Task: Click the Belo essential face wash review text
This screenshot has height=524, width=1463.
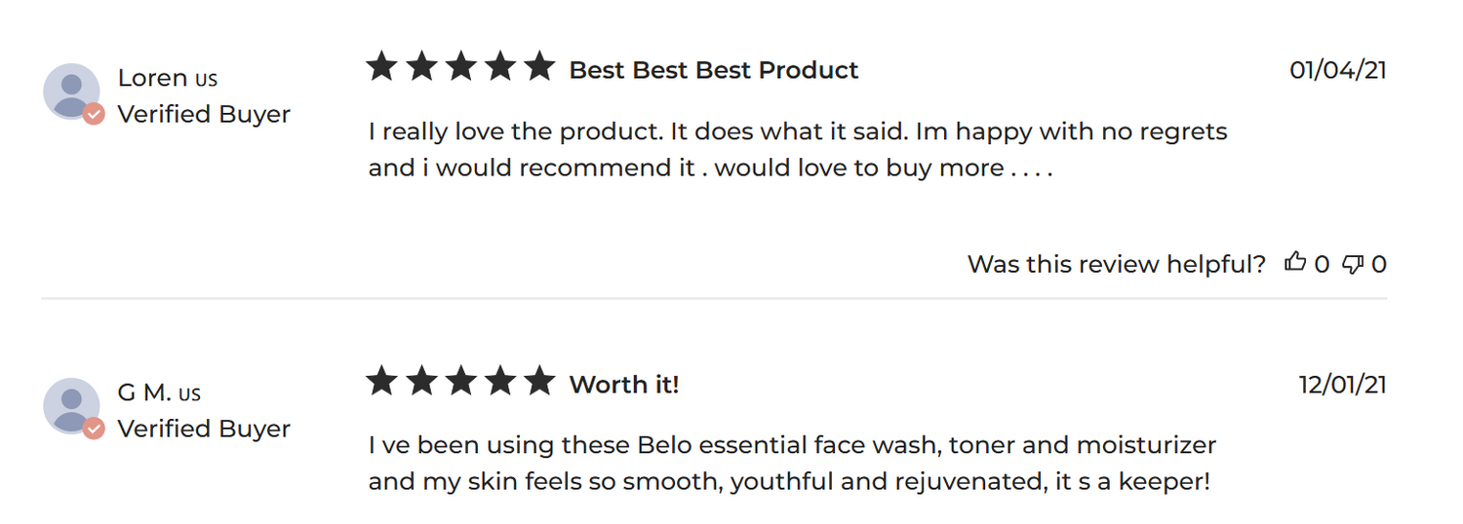Action: pyautogui.click(x=792, y=464)
